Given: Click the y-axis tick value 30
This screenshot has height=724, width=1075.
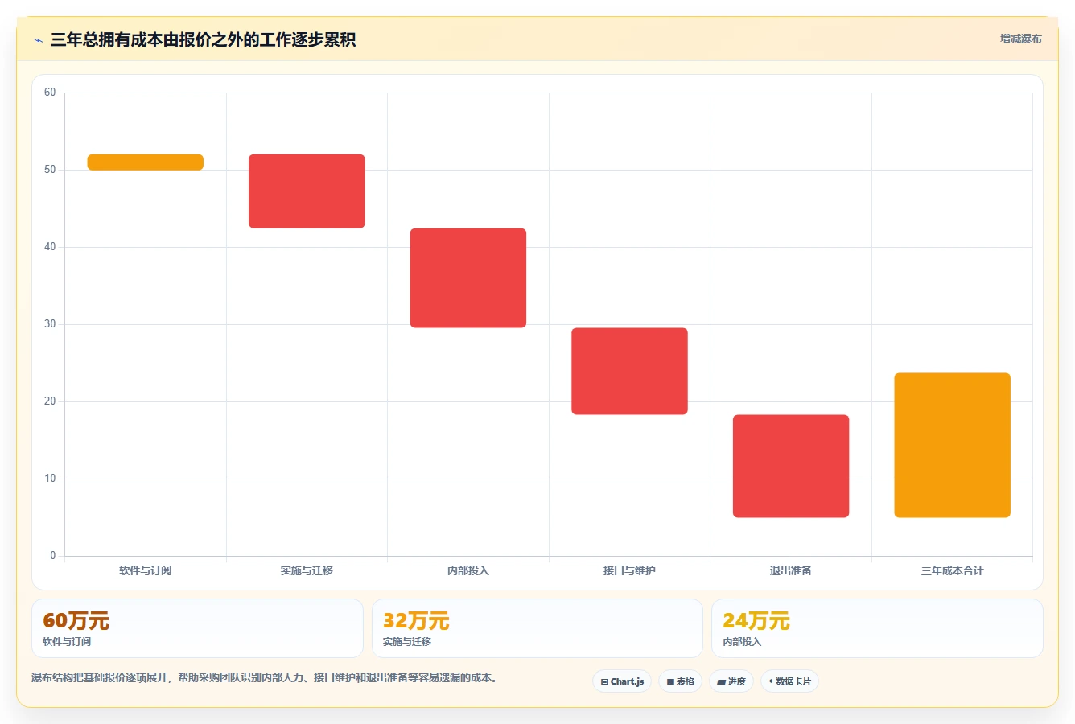Looking at the screenshot, I should [50, 324].
